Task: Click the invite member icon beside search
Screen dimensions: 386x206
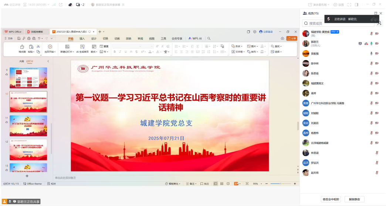Action: (x=379, y=23)
